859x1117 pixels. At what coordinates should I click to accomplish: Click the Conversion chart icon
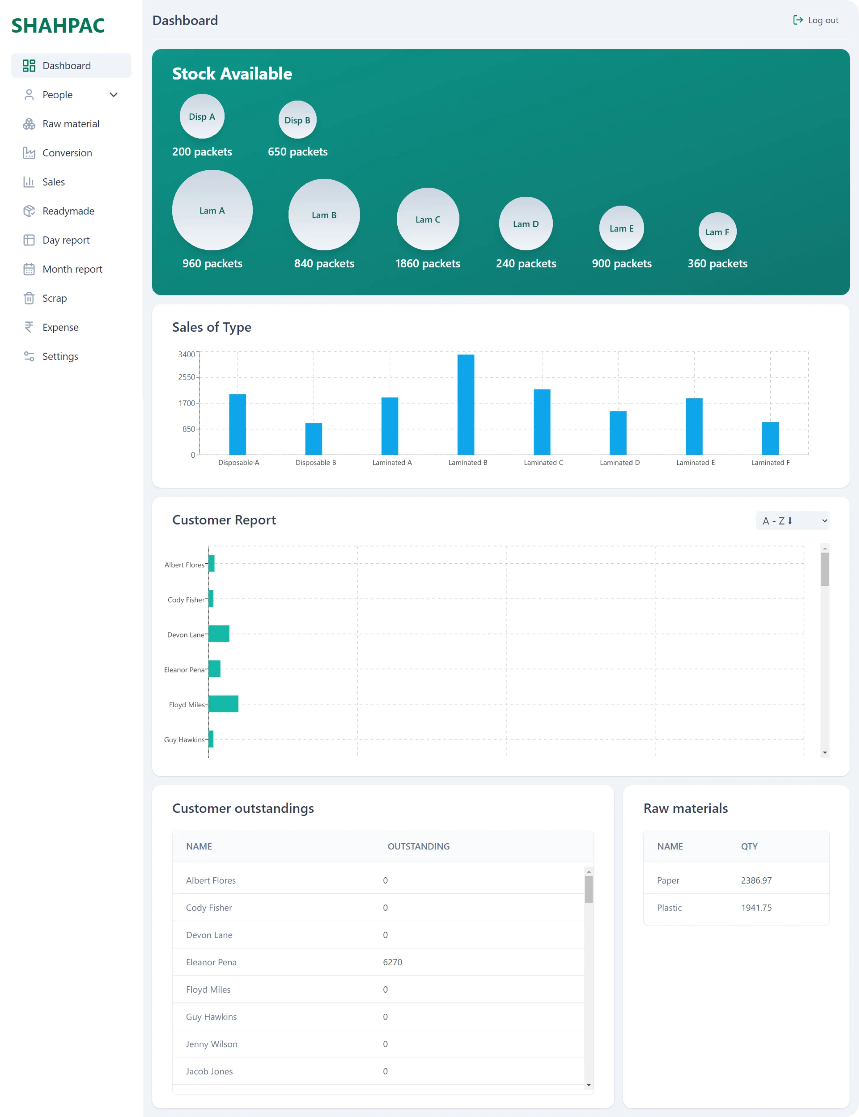tap(29, 153)
